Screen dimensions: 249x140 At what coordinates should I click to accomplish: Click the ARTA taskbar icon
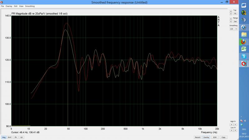pos(244,64)
